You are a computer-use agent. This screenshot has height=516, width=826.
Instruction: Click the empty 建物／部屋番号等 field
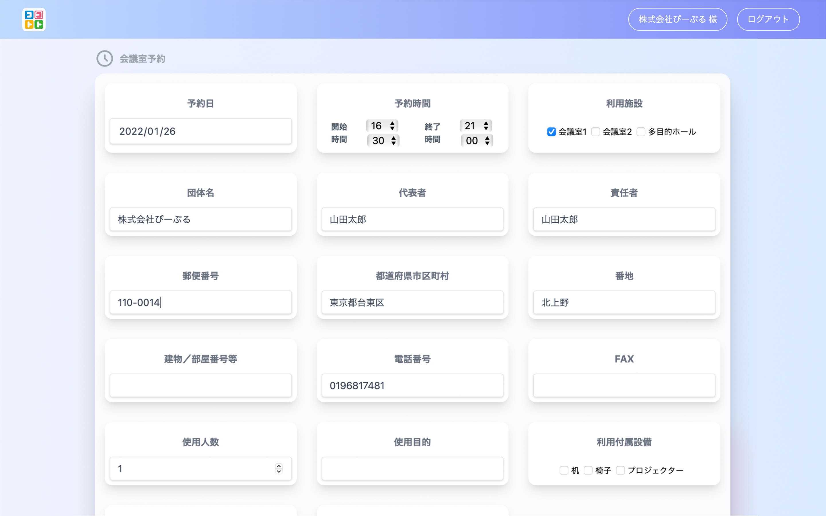click(x=201, y=386)
